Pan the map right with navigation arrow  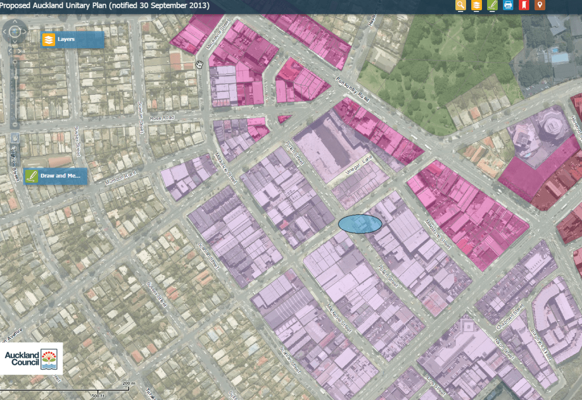[x=24, y=32]
